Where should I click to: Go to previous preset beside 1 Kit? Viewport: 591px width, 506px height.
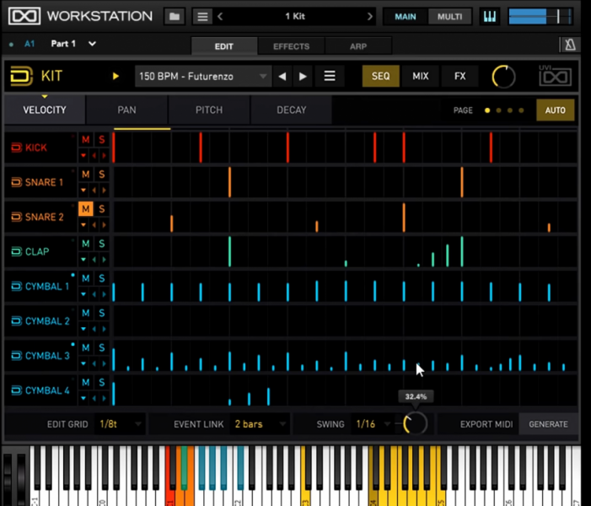pyautogui.click(x=221, y=17)
